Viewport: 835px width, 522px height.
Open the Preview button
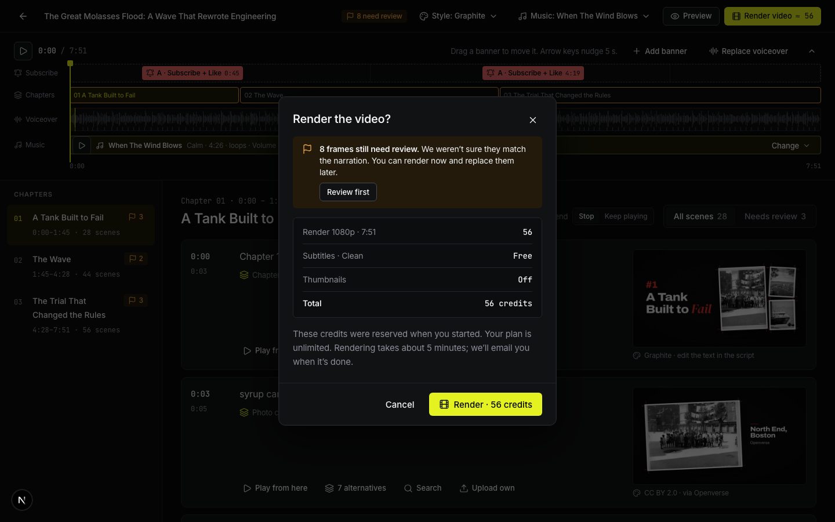click(x=691, y=16)
